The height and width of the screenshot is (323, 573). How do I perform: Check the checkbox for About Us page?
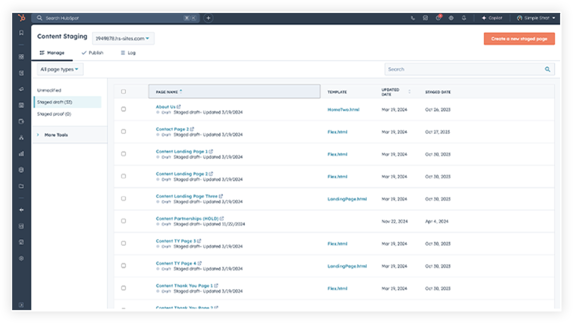[124, 109]
